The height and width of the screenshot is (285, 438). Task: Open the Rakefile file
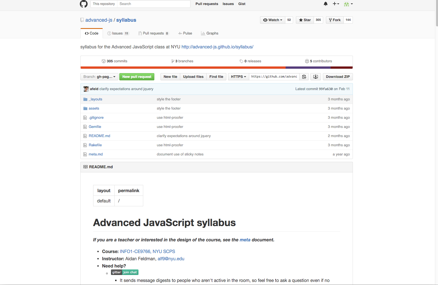95,145
